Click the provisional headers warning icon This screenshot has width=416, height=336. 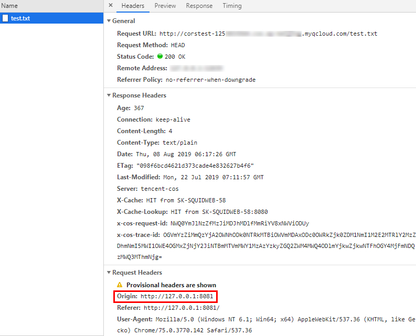[120, 285]
